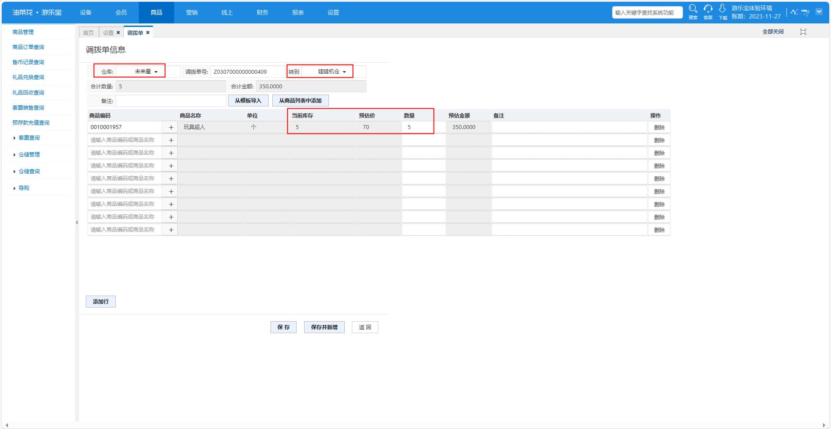Click the 返回 button
Viewport: 831px width, 429px height.
365,327
